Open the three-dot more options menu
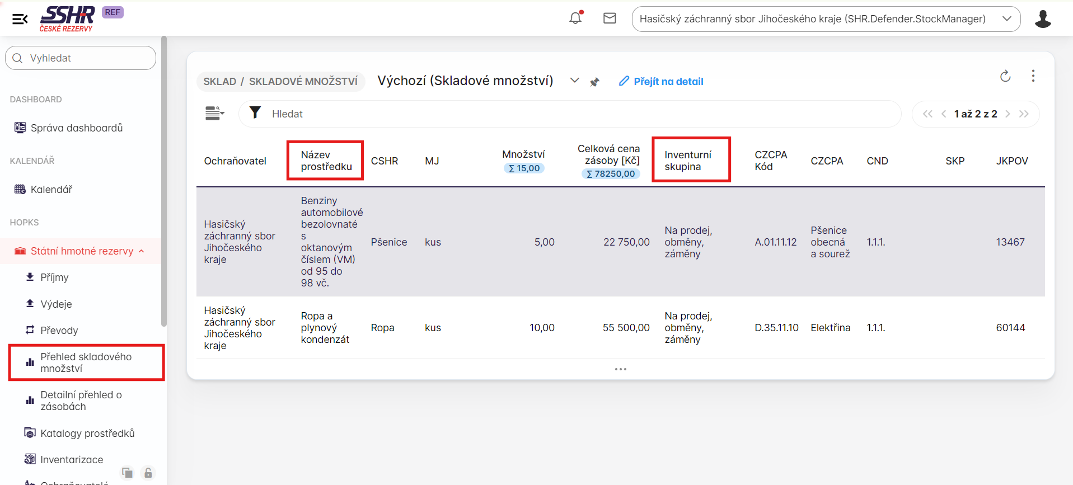Viewport: 1073px width, 485px height. click(1033, 76)
